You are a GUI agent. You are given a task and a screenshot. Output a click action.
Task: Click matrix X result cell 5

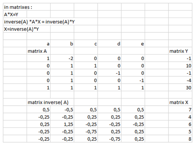[180, 131]
